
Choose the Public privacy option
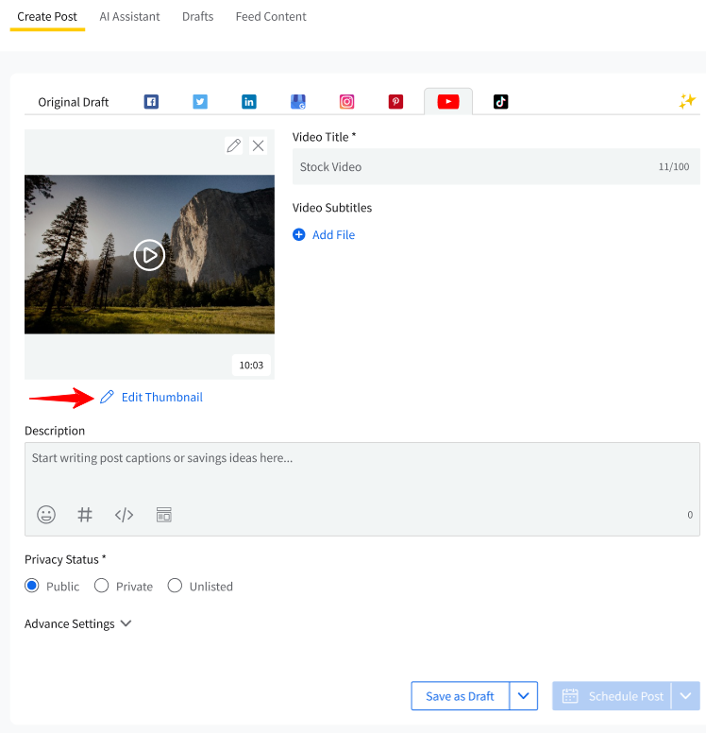click(x=32, y=586)
